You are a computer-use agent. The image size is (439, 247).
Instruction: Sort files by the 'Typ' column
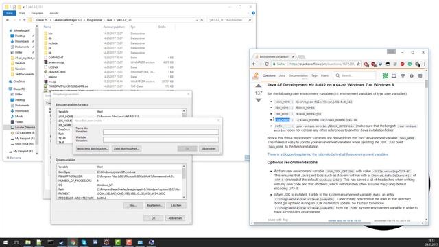[x=133, y=27]
